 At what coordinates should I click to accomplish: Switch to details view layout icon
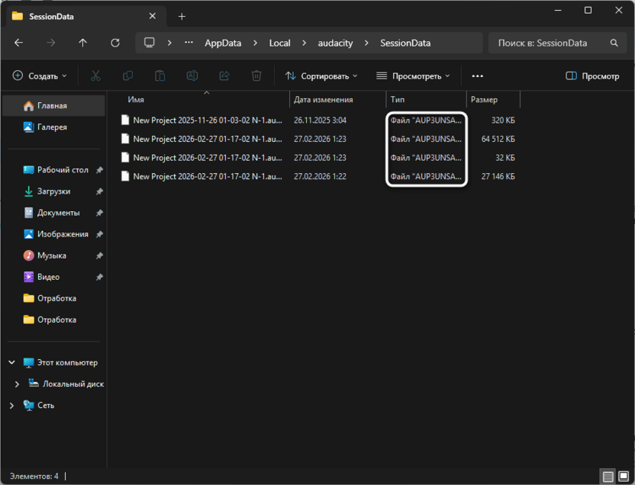point(608,477)
